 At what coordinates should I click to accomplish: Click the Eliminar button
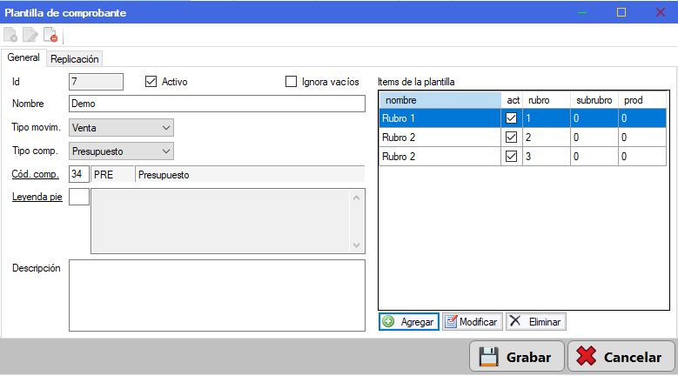tap(536, 321)
